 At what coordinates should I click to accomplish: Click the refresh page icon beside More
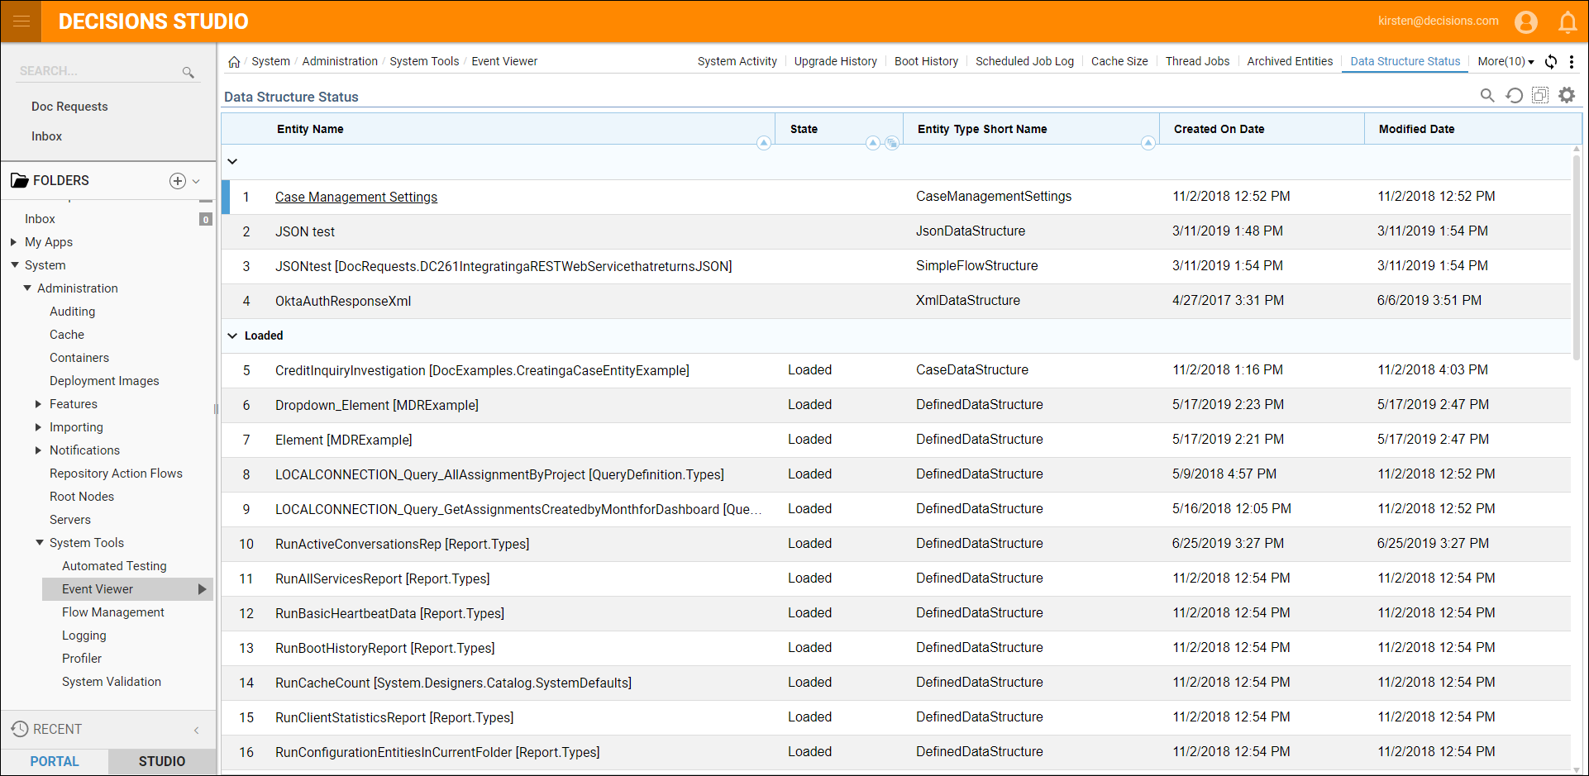1551,62
